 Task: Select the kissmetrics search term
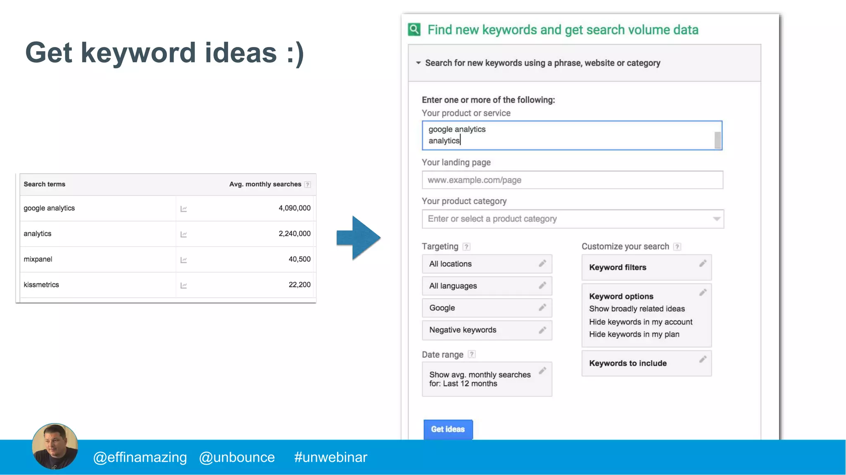click(41, 285)
